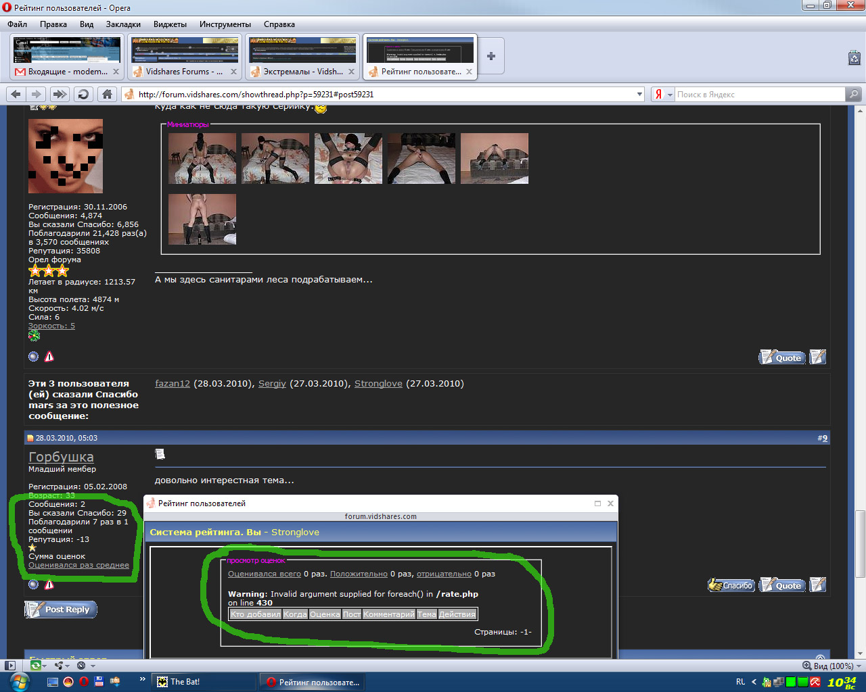Image resolution: width=866 pixels, height=692 pixels.
Task: Expand the Opera Link sync dropdown arrow
Action: (44, 666)
